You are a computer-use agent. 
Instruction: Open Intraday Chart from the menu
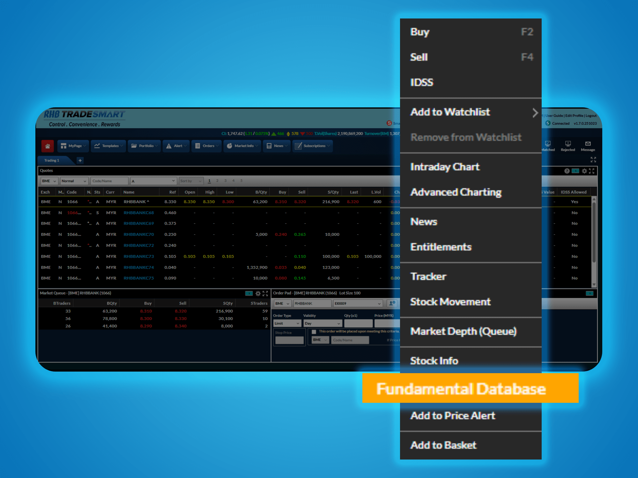pyautogui.click(x=471, y=167)
